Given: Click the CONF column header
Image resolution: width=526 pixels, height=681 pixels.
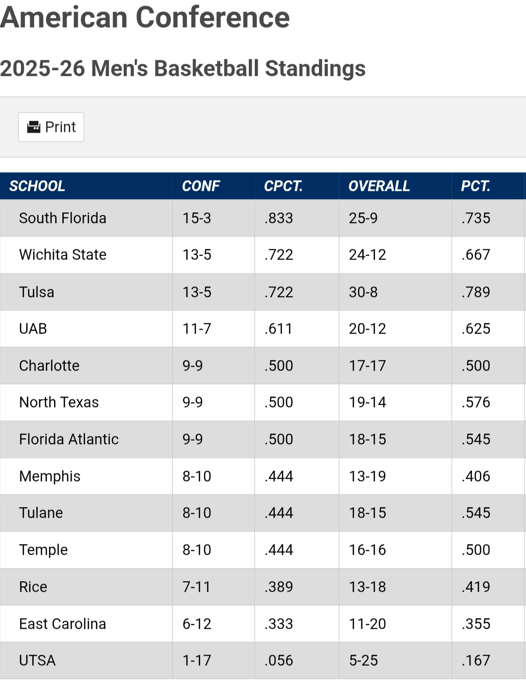Looking at the screenshot, I should (x=201, y=186).
